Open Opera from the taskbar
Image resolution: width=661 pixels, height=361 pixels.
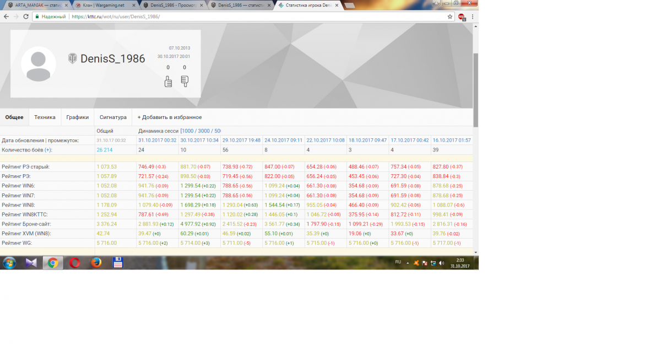pos(75,263)
